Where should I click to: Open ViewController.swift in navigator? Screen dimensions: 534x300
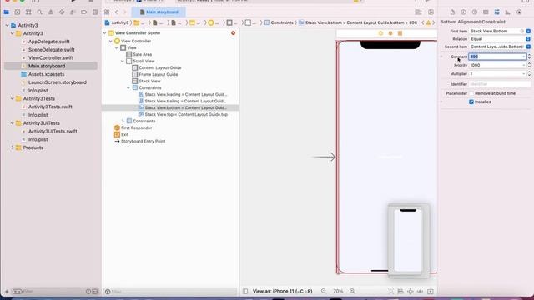51,57
